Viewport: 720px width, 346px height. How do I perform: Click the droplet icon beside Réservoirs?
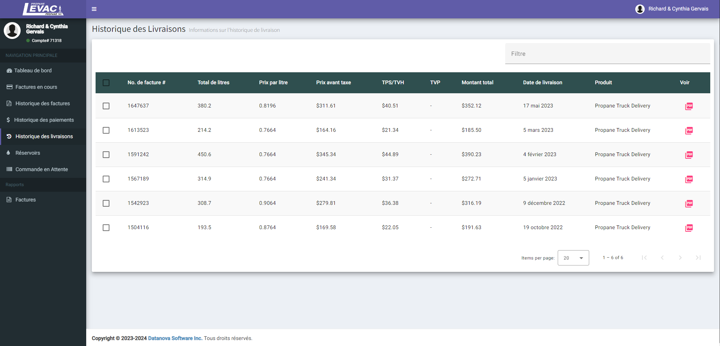(8, 153)
